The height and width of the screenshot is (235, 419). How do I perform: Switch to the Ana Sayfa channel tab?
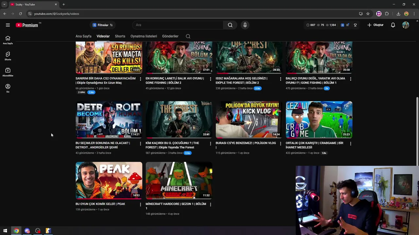(x=83, y=36)
